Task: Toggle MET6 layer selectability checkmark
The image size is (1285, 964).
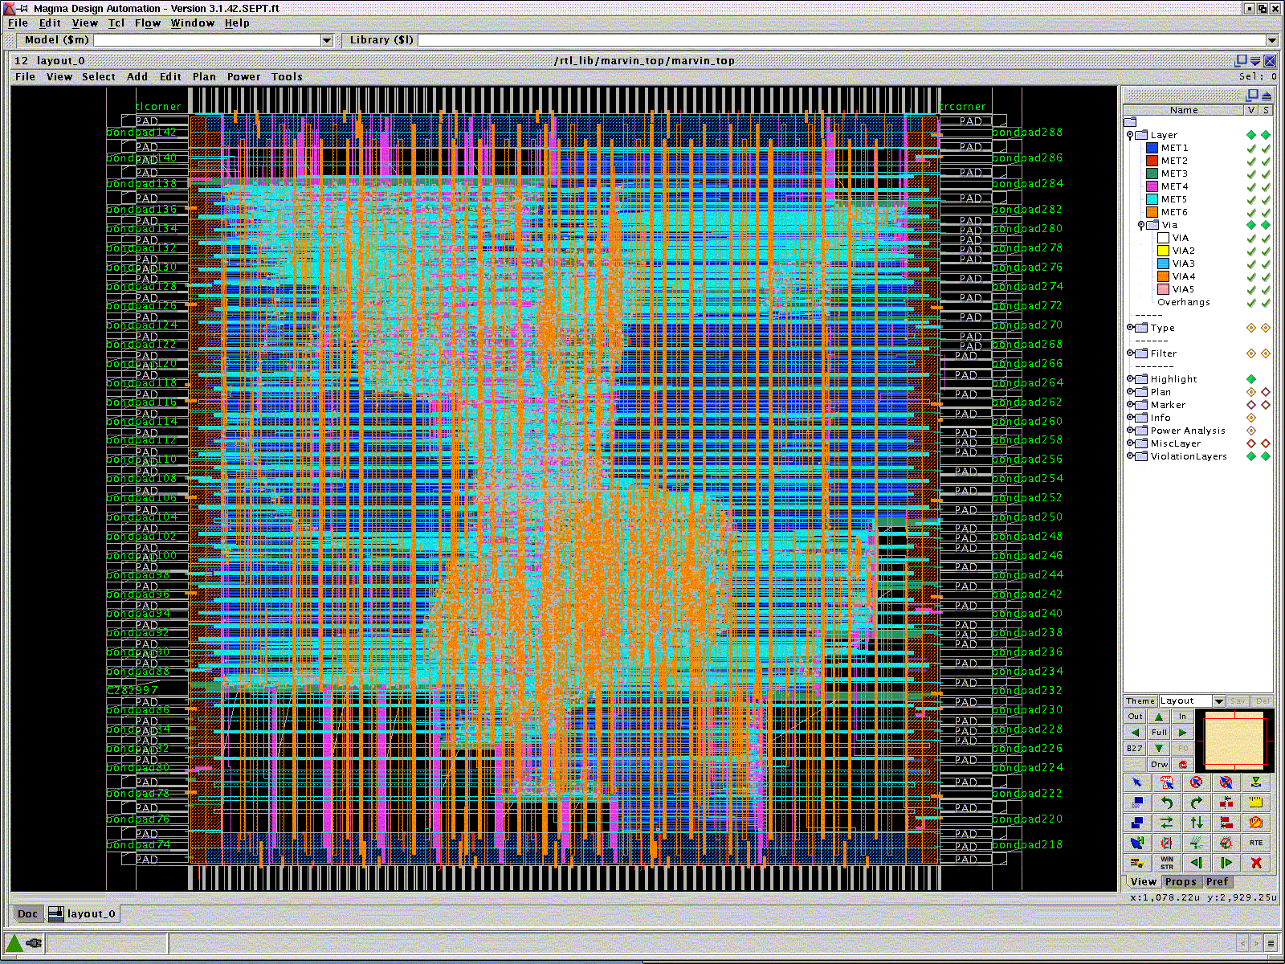Action: pyautogui.click(x=1266, y=212)
